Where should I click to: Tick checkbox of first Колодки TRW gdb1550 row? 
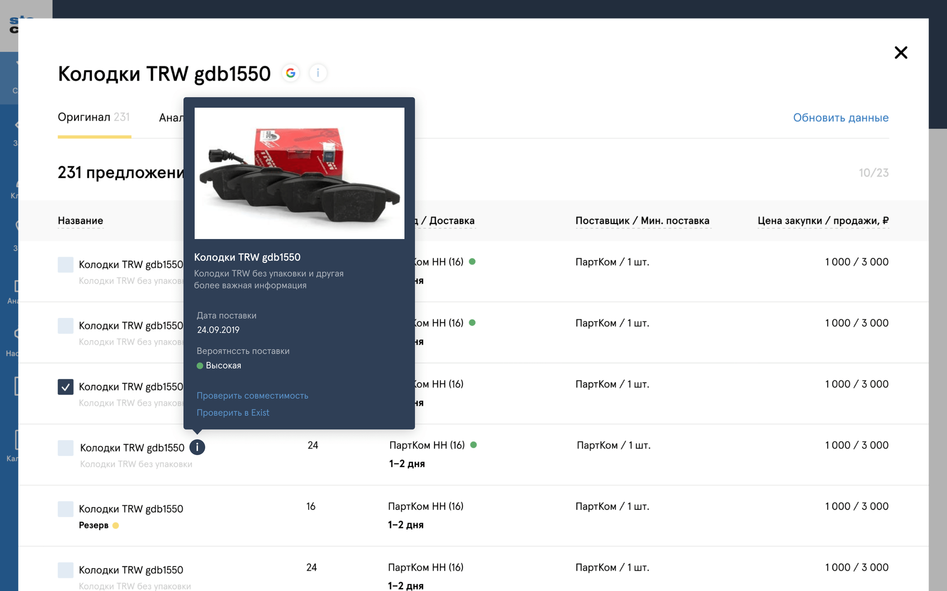pos(65,265)
